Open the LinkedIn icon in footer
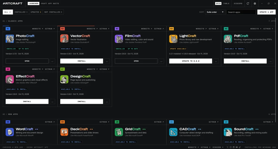 (233, 147)
